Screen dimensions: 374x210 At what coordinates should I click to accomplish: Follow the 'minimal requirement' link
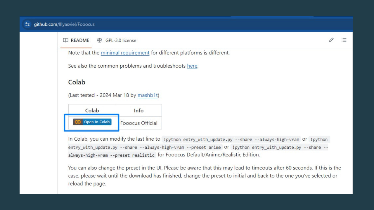click(x=125, y=53)
